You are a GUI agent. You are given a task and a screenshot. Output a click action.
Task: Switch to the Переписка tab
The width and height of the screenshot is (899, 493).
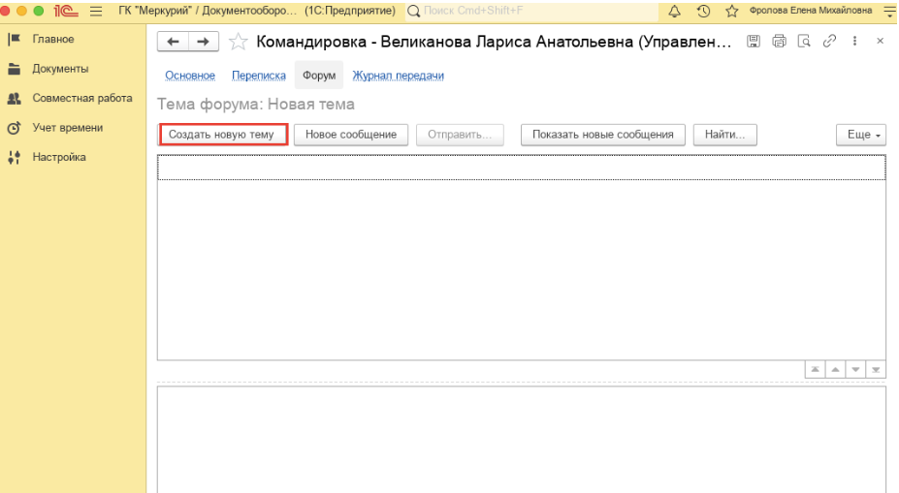pyautogui.click(x=258, y=76)
